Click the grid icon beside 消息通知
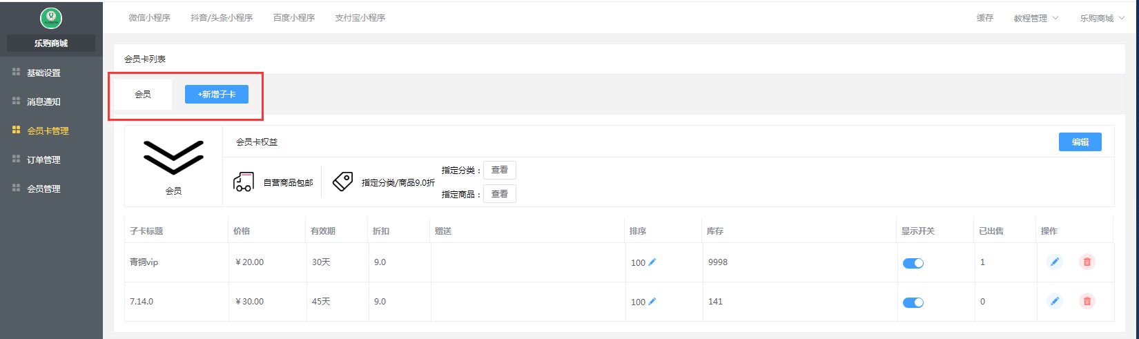Screen dimensions: 1139x339 (16, 101)
